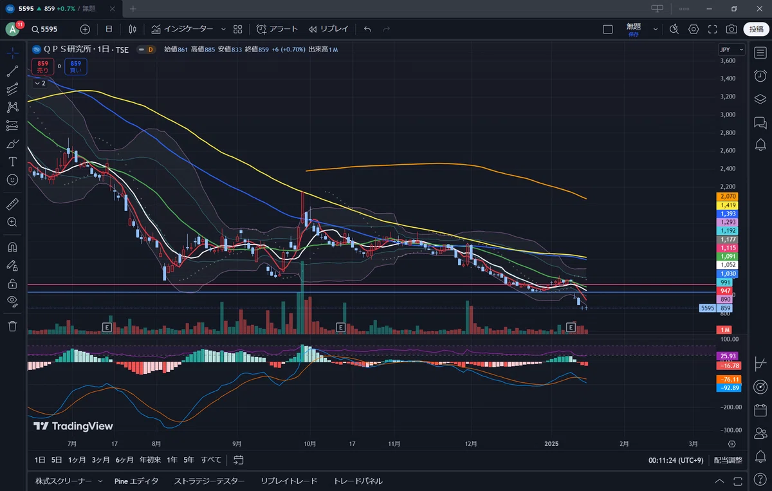Image resolution: width=772 pixels, height=491 pixels.
Task: Open the layout setup square icon
Action: pyautogui.click(x=607, y=29)
